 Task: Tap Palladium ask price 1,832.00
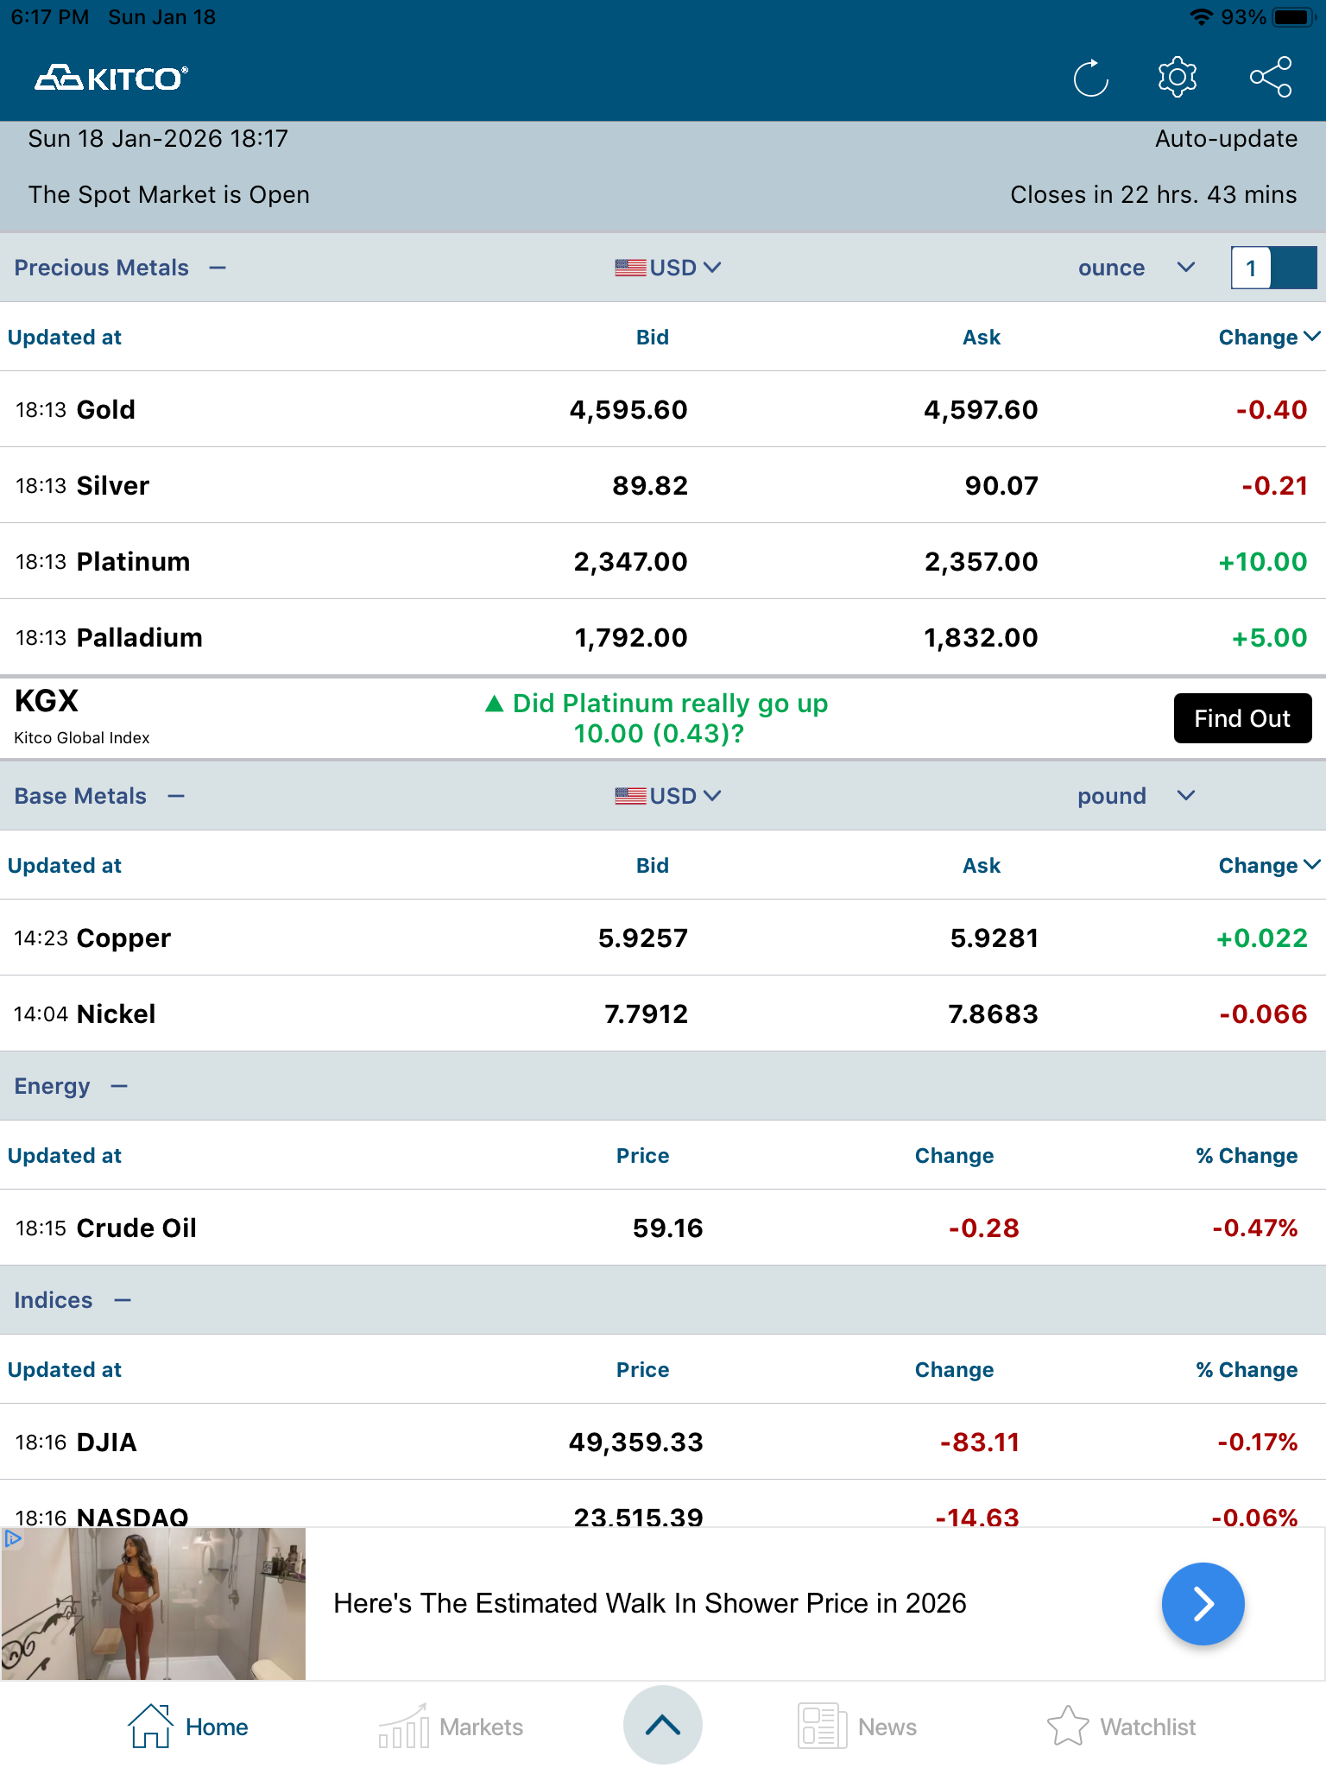(x=981, y=637)
